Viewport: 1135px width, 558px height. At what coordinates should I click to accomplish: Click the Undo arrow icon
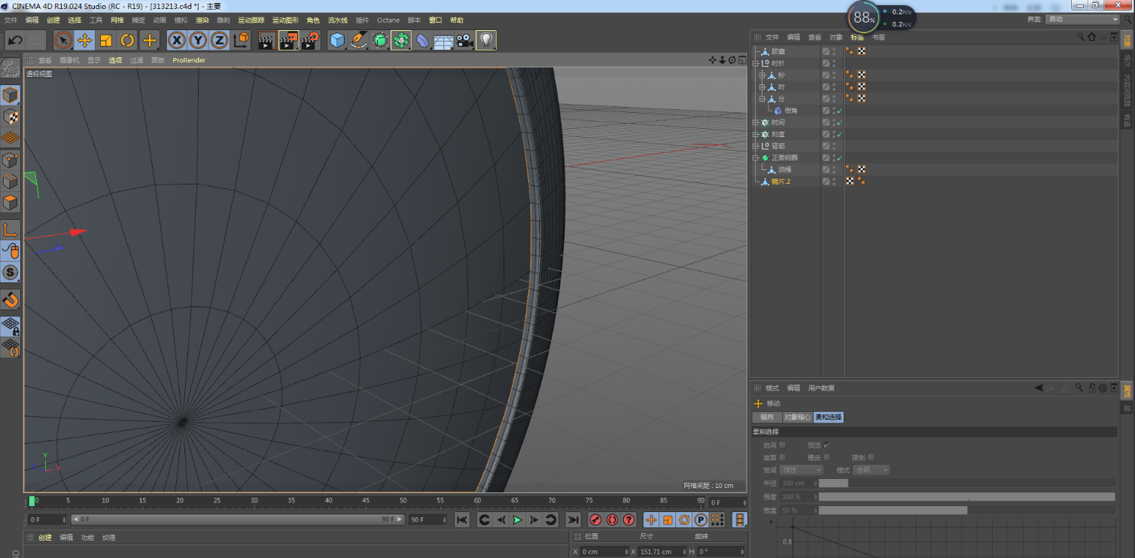[14, 41]
